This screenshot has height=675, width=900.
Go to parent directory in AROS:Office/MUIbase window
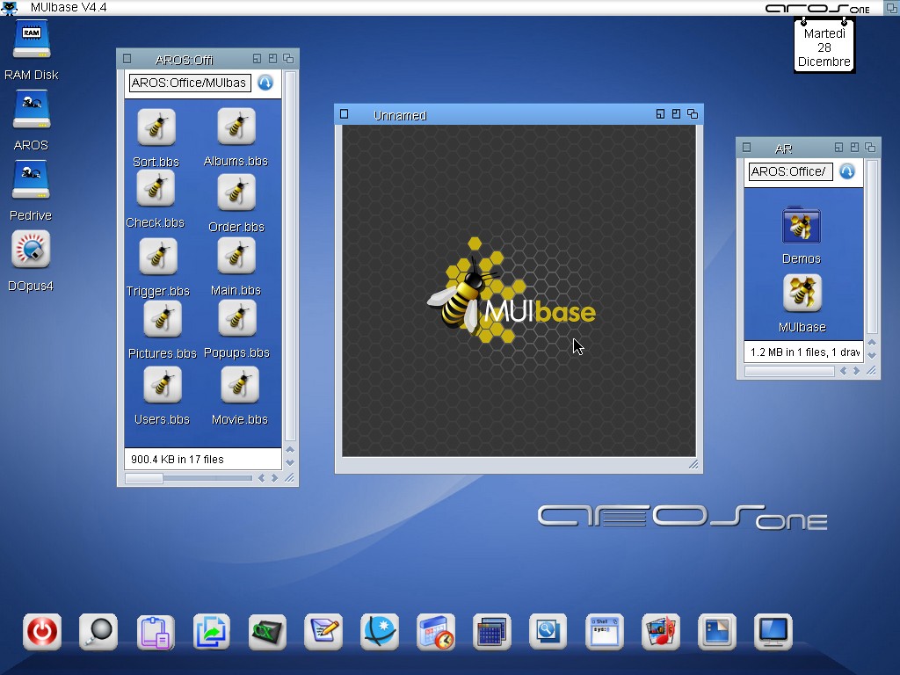pos(265,83)
